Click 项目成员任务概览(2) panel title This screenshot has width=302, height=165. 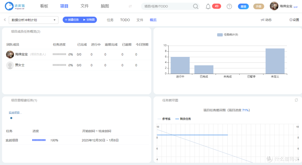(x=26, y=31)
